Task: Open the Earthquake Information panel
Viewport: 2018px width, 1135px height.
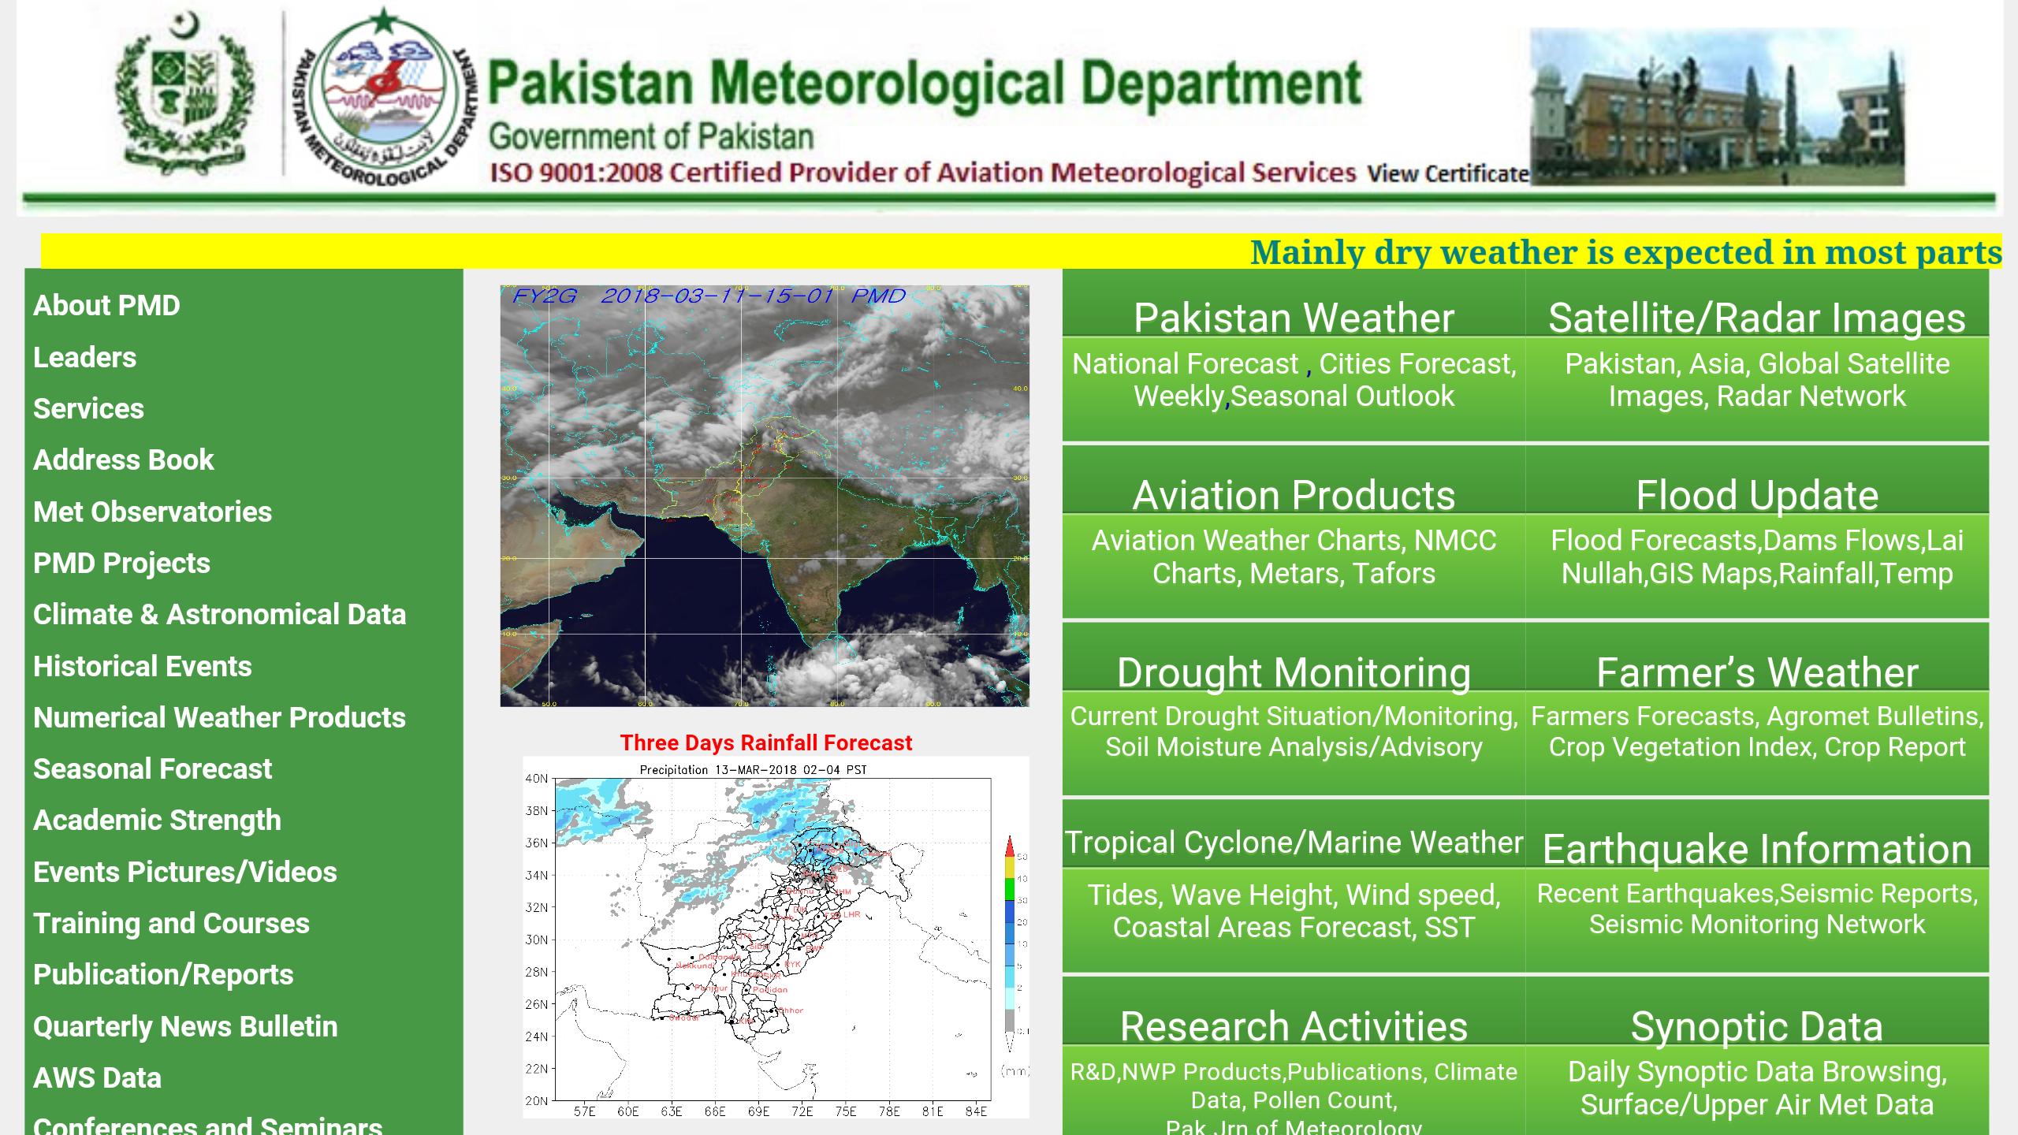Action: click(x=1754, y=850)
